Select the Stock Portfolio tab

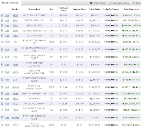[10, 3]
